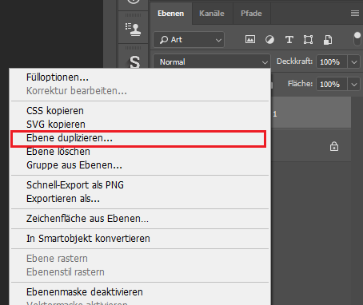Open the Normal blend mode dropdown

click(x=212, y=61)
